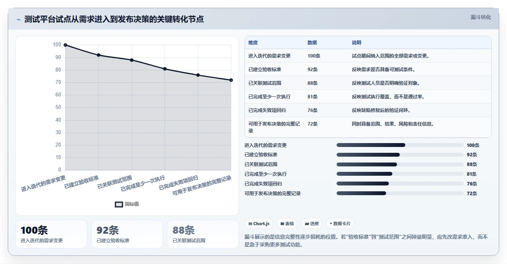Click the table text 反映需求是否具备可测试条件。
The image size is (507, 264).
click(x=383, y=70)
